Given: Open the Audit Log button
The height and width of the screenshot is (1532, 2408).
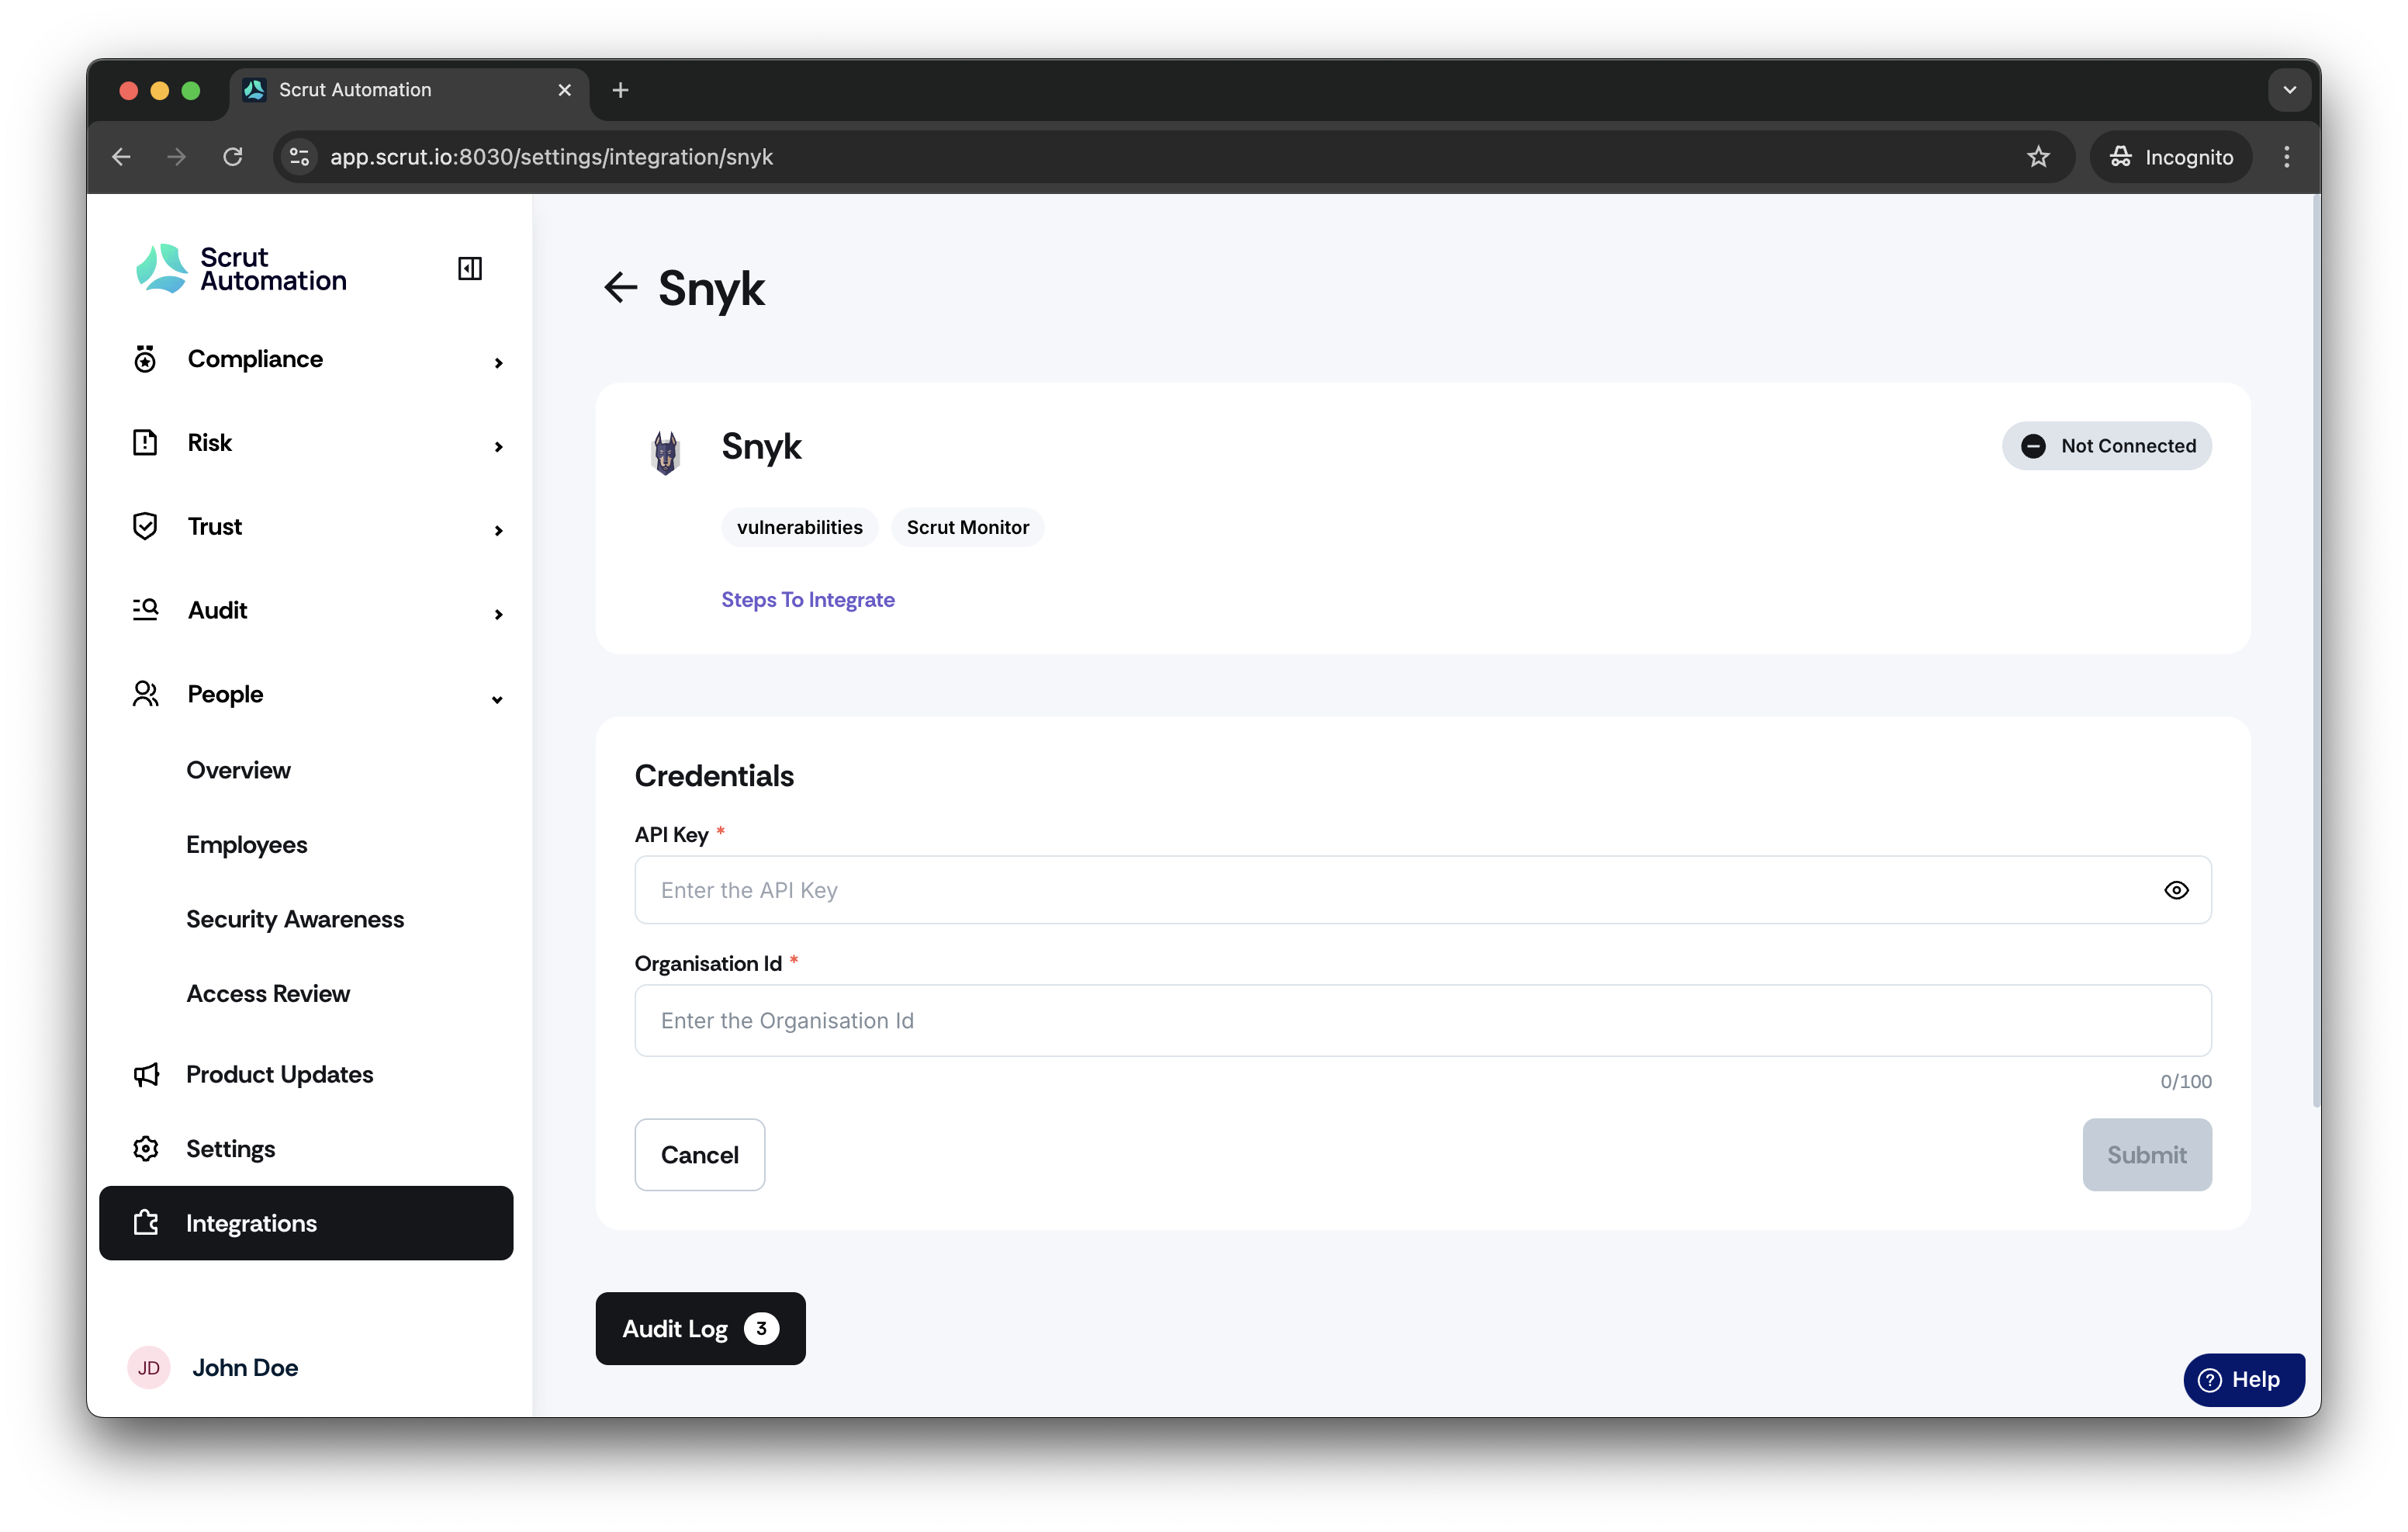Looking at the screenshot, I should [x=700, y=1328].
